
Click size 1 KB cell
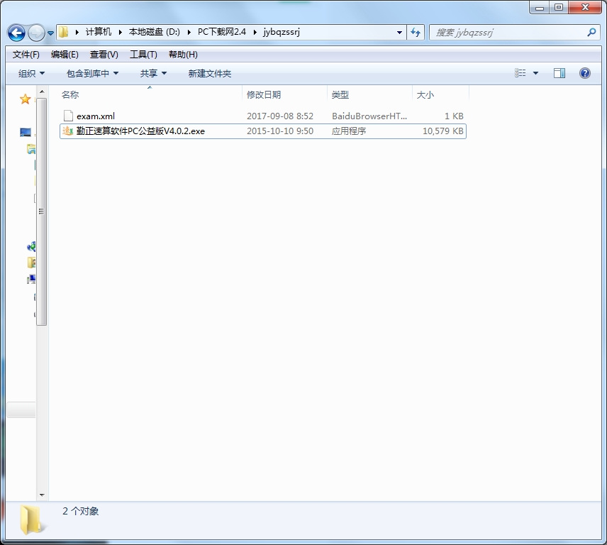click(x=454, y=116)
